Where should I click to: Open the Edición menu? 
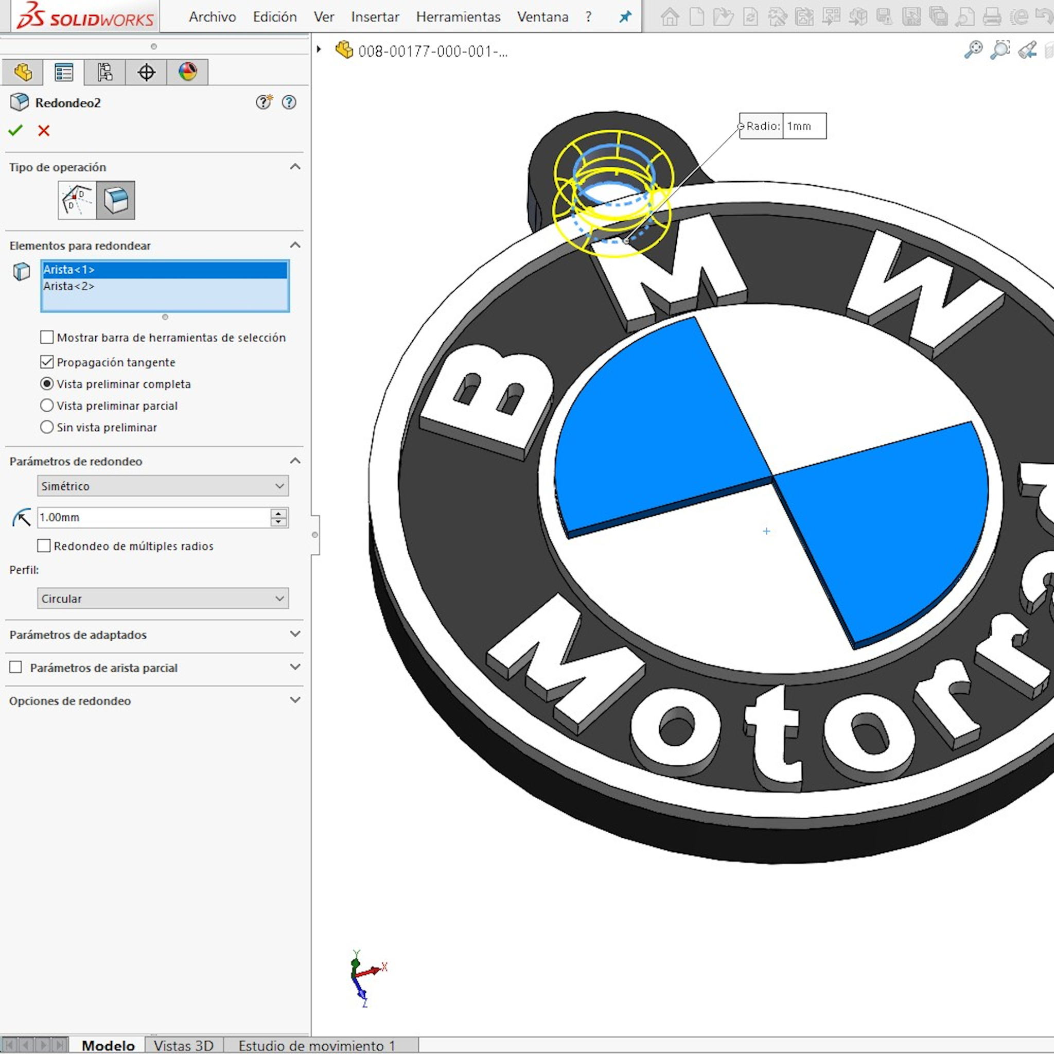[x=275, y=17]
